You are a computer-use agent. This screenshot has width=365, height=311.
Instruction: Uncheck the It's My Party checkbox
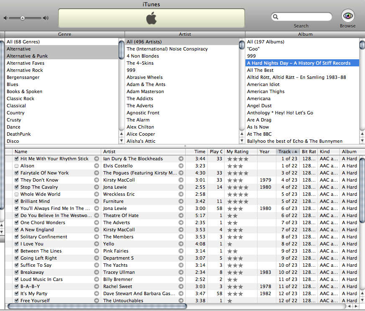[17, 293]
